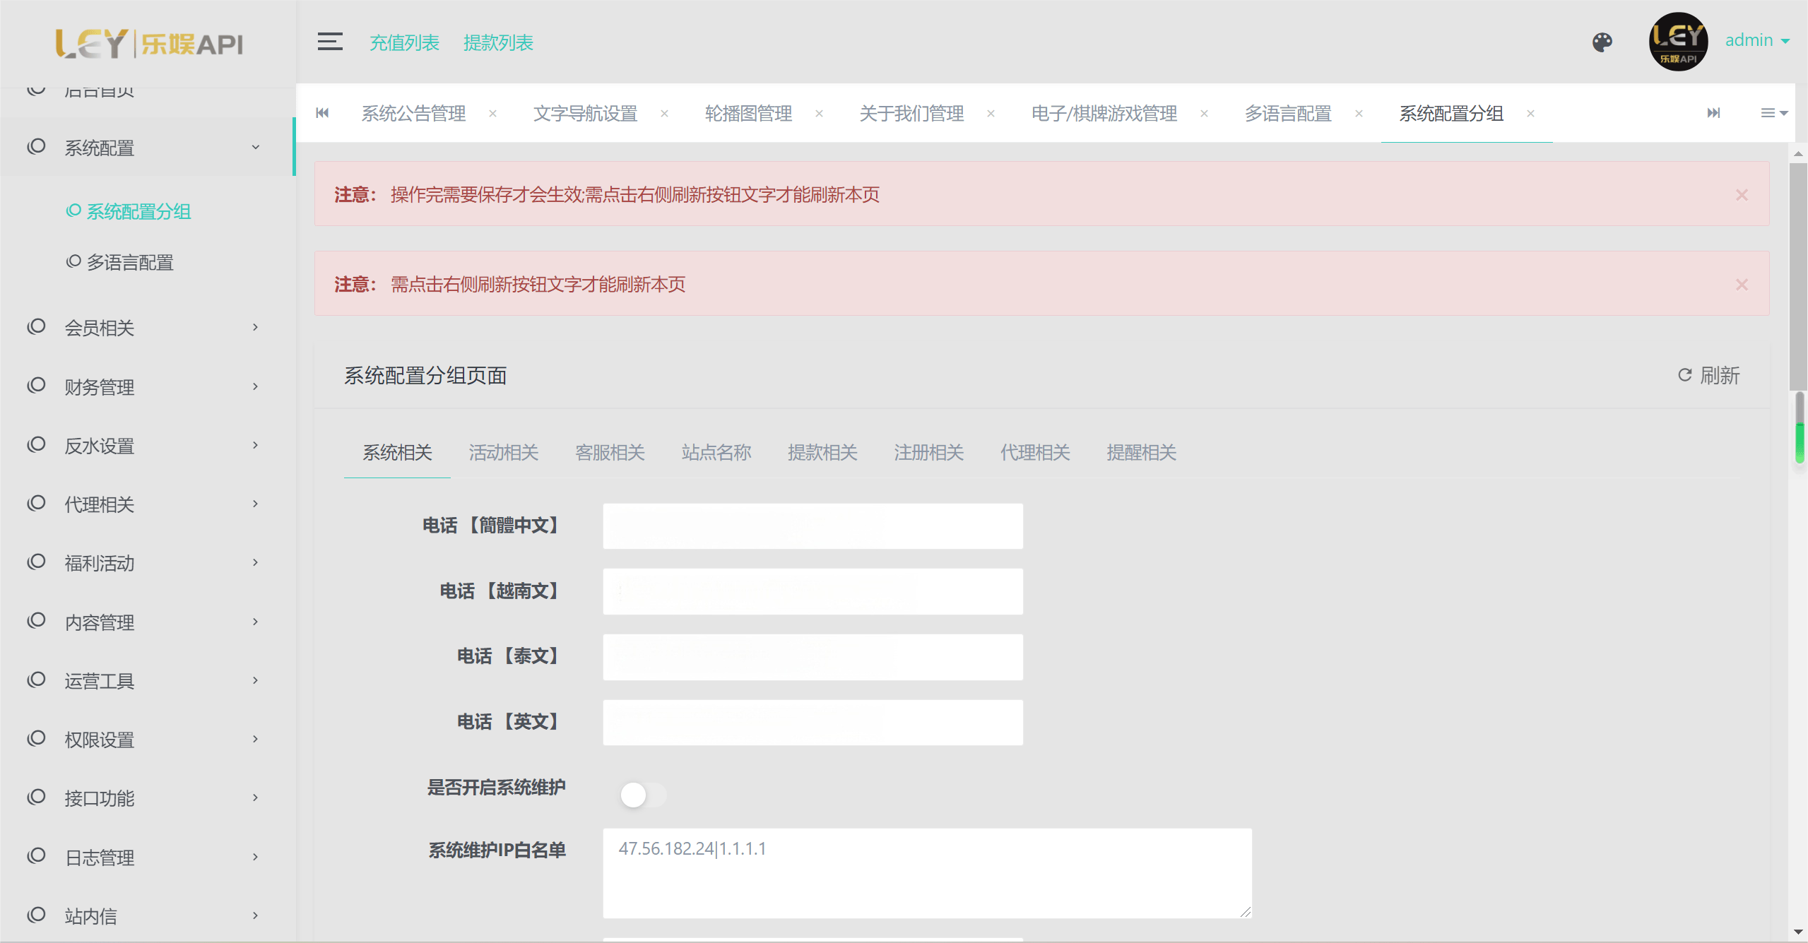Open the 充值列表 link
The image size is (1808, 943).
404,43
